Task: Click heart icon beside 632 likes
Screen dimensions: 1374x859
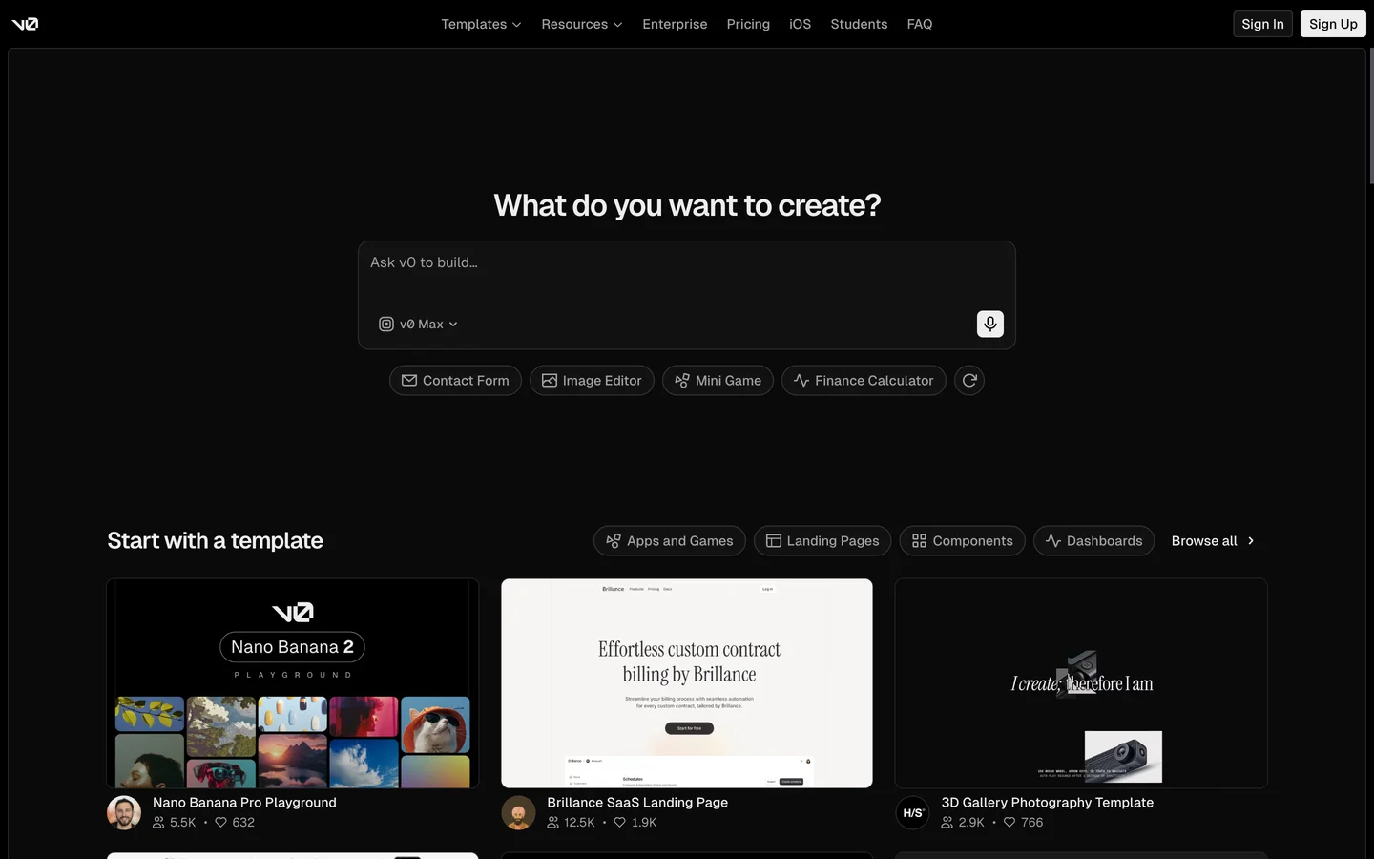Action: point(220,823)
